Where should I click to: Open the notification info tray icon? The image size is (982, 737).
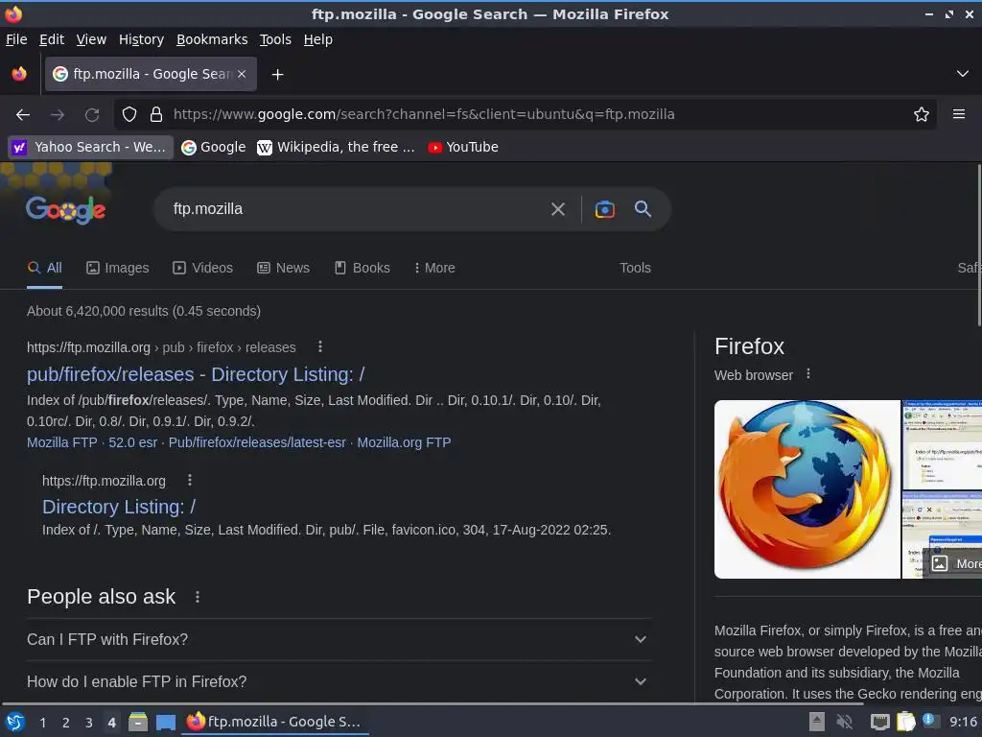click(930, 721)
